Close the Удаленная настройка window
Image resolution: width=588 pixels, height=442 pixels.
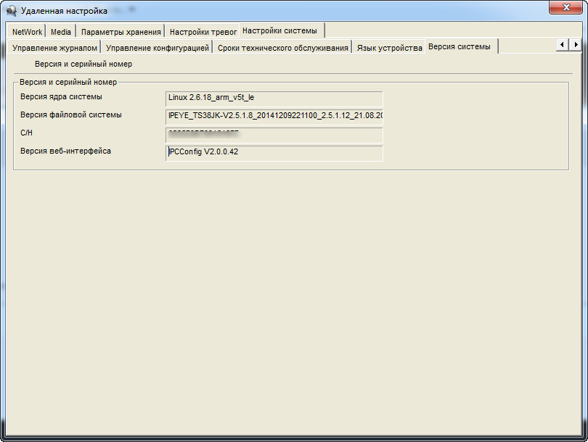tap(565, 8)
